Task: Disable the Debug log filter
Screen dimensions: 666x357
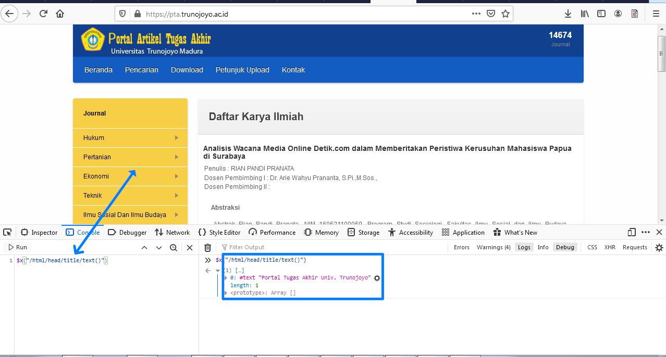Action: (x=565, y=247)
